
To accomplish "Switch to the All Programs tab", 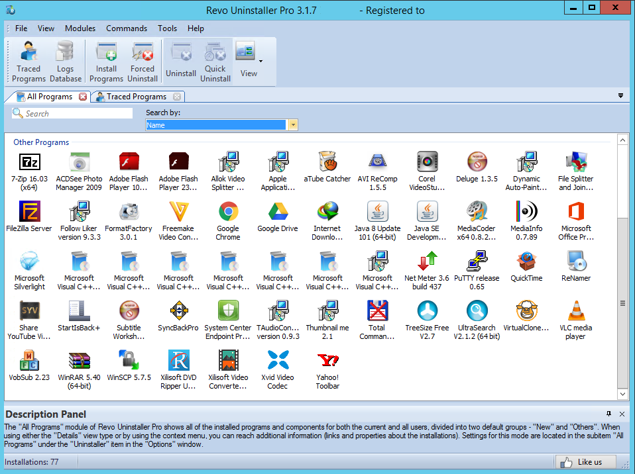I will point(50,97).
